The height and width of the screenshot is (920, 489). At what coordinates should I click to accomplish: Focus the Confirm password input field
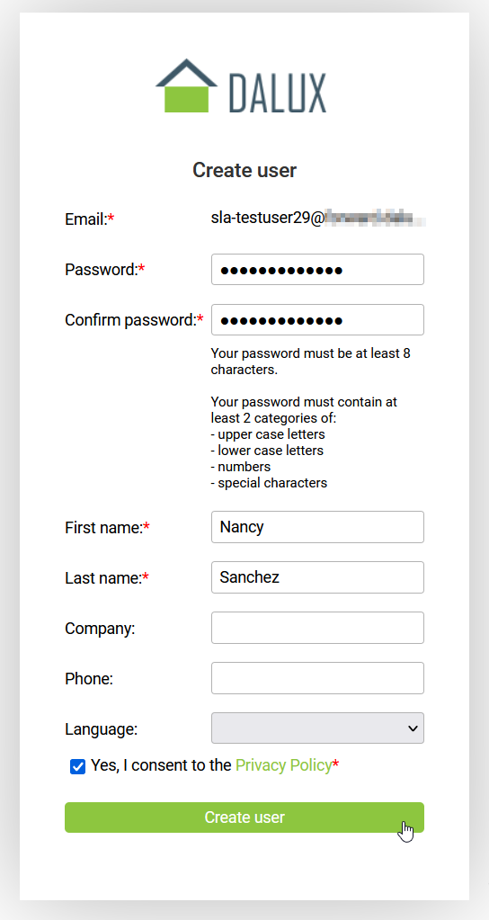click(x=317, y=320)
